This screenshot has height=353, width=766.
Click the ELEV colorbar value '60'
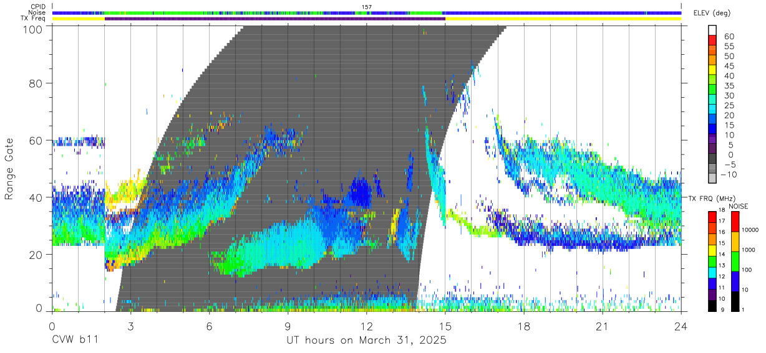729,36
